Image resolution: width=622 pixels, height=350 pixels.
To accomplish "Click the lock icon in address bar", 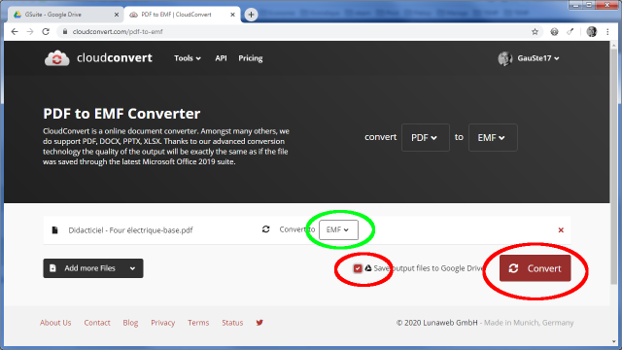I will coord(65,32).
